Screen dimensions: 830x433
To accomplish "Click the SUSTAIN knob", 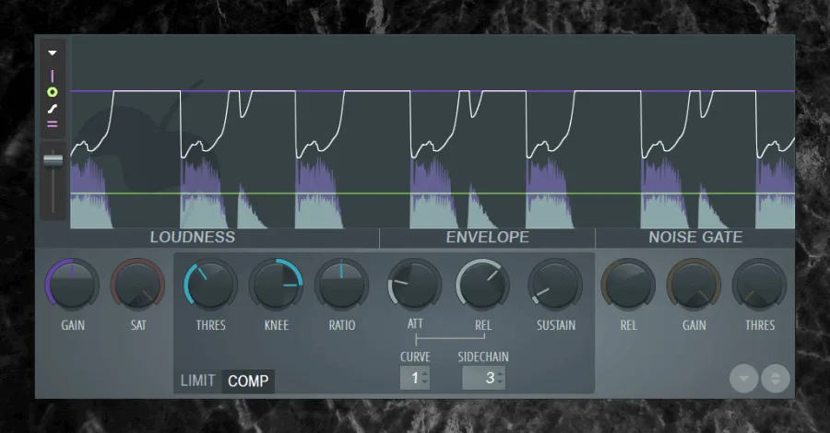I will pos(555,285).
